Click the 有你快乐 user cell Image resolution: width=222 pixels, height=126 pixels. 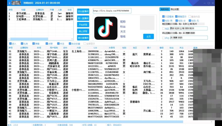(x=54, y=93)
